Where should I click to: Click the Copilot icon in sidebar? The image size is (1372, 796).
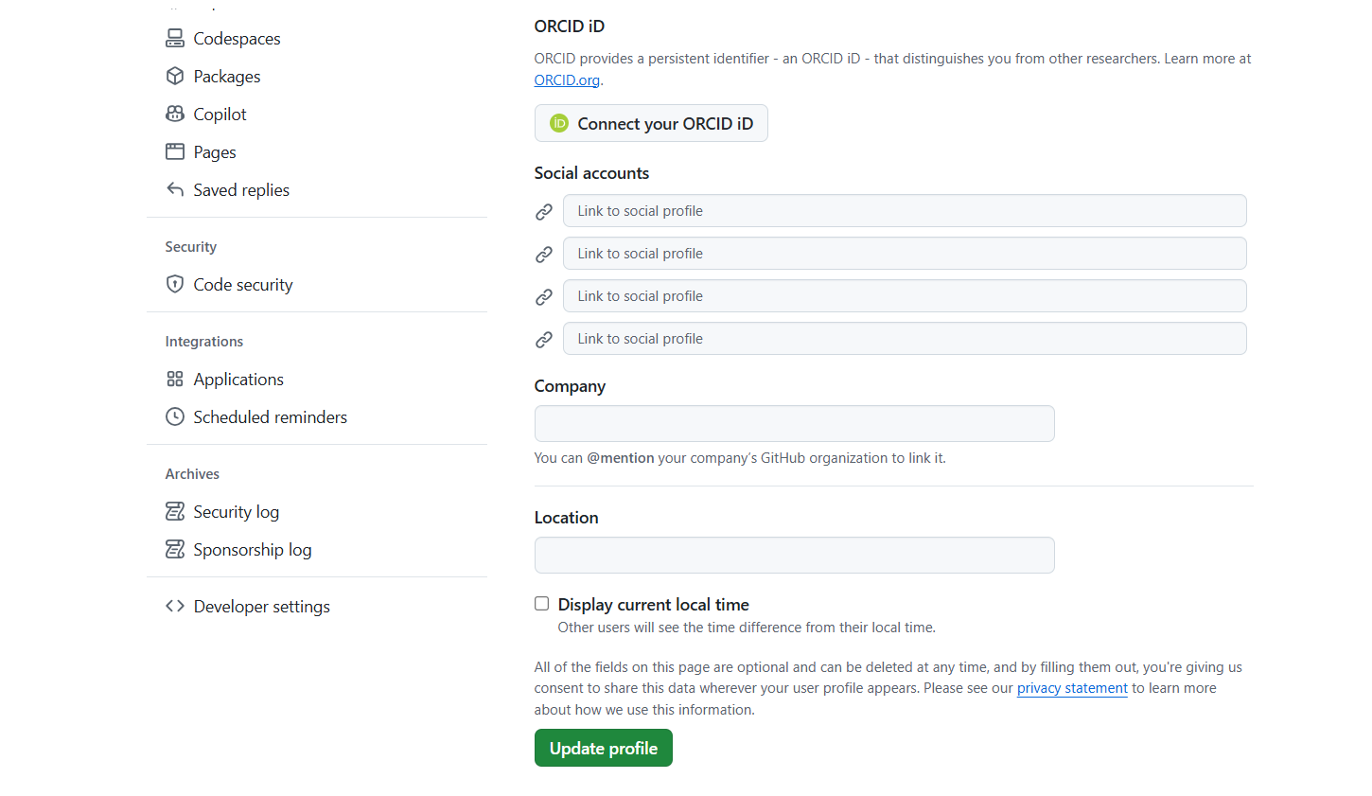pyautogui.click(x=175, y=114)
